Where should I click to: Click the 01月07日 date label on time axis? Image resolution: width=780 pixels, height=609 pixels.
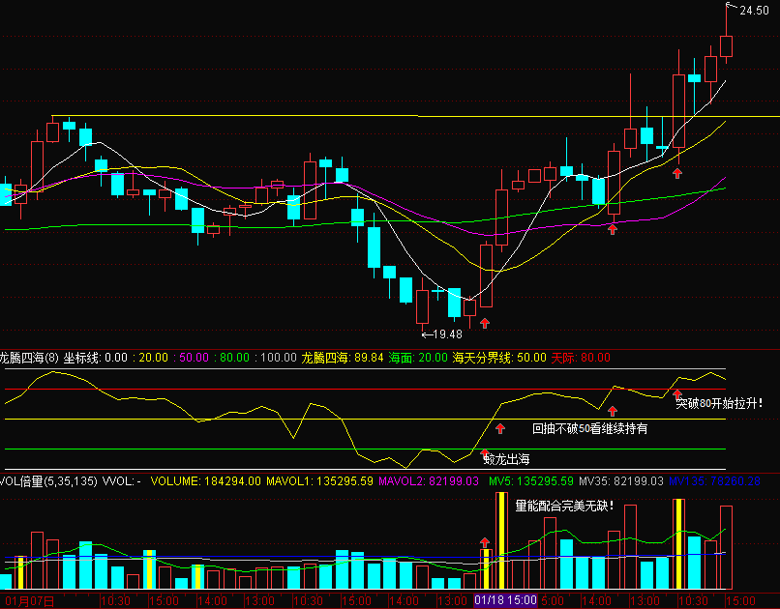click(31, 600)
